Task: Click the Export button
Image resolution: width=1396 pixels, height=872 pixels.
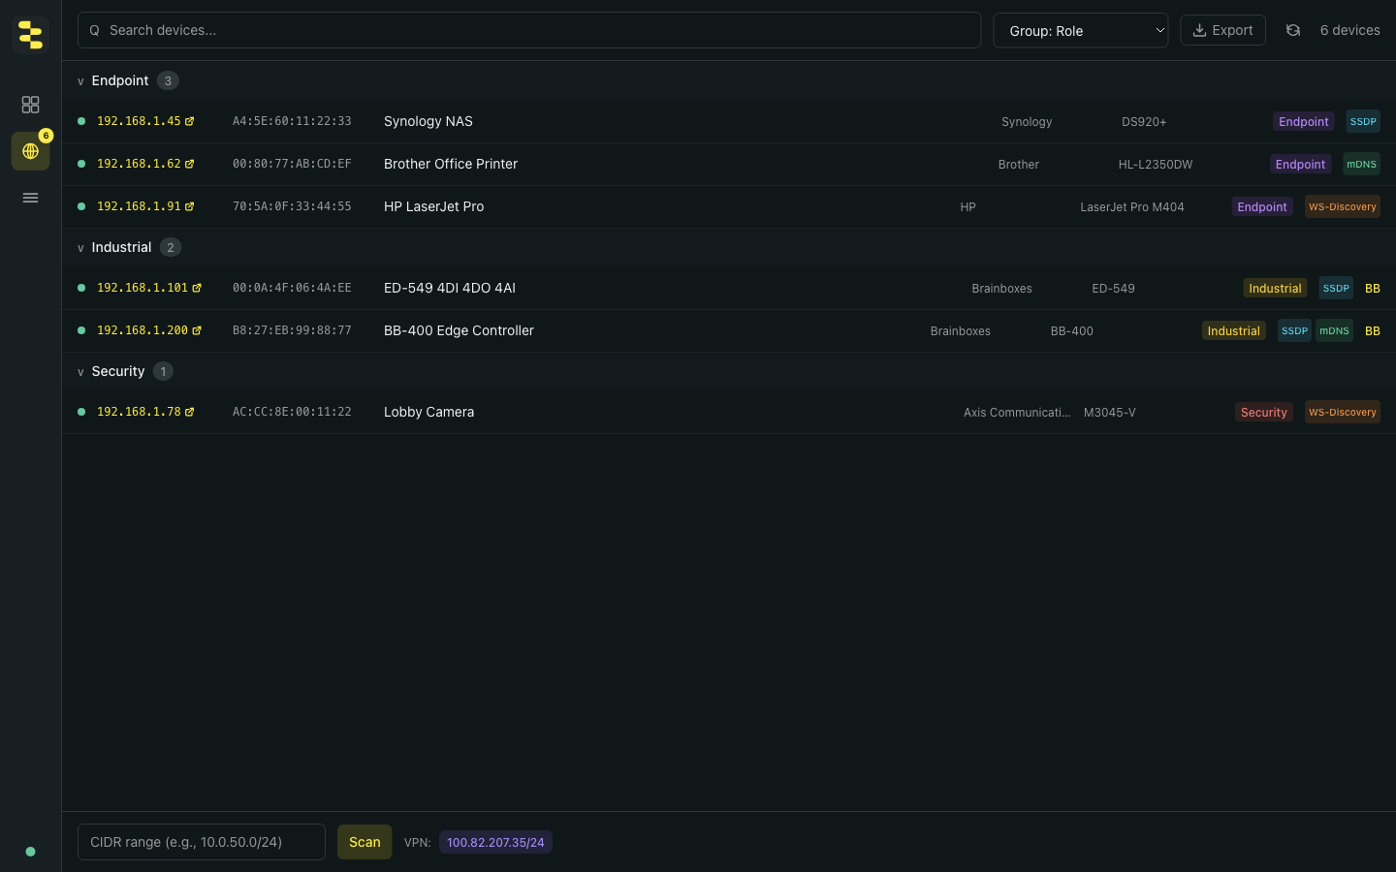Action: coord(1222,30)
